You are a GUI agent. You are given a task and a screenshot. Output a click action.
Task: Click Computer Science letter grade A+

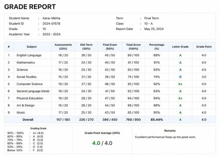[180, 84]
